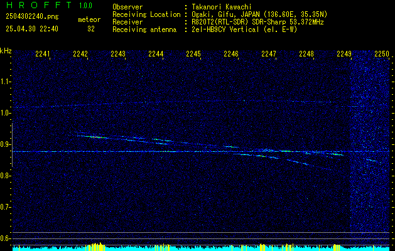The image size is (395, 251).
Task: Click the gray vertical range bar near 0.9 kHz
Action: coord(13,145)
